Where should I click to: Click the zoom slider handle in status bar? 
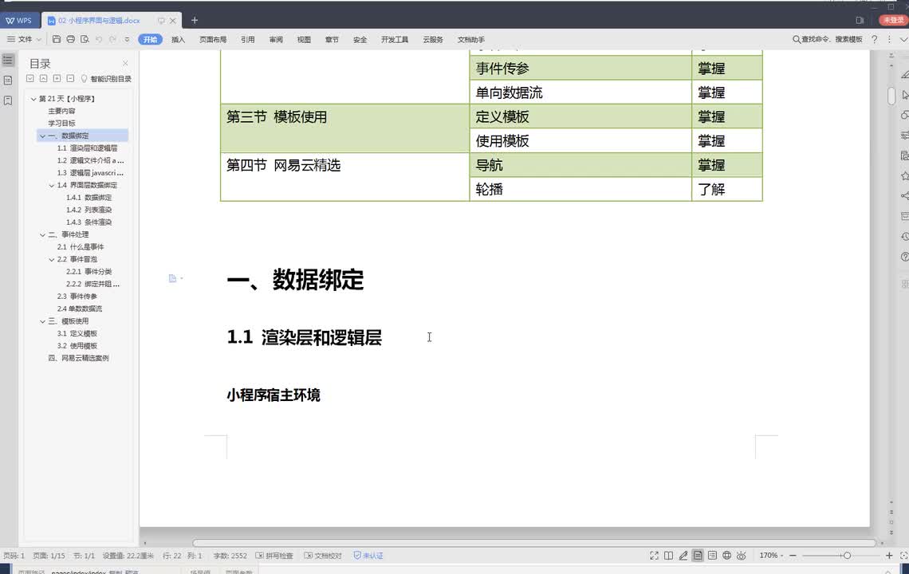tap(847, 556)
